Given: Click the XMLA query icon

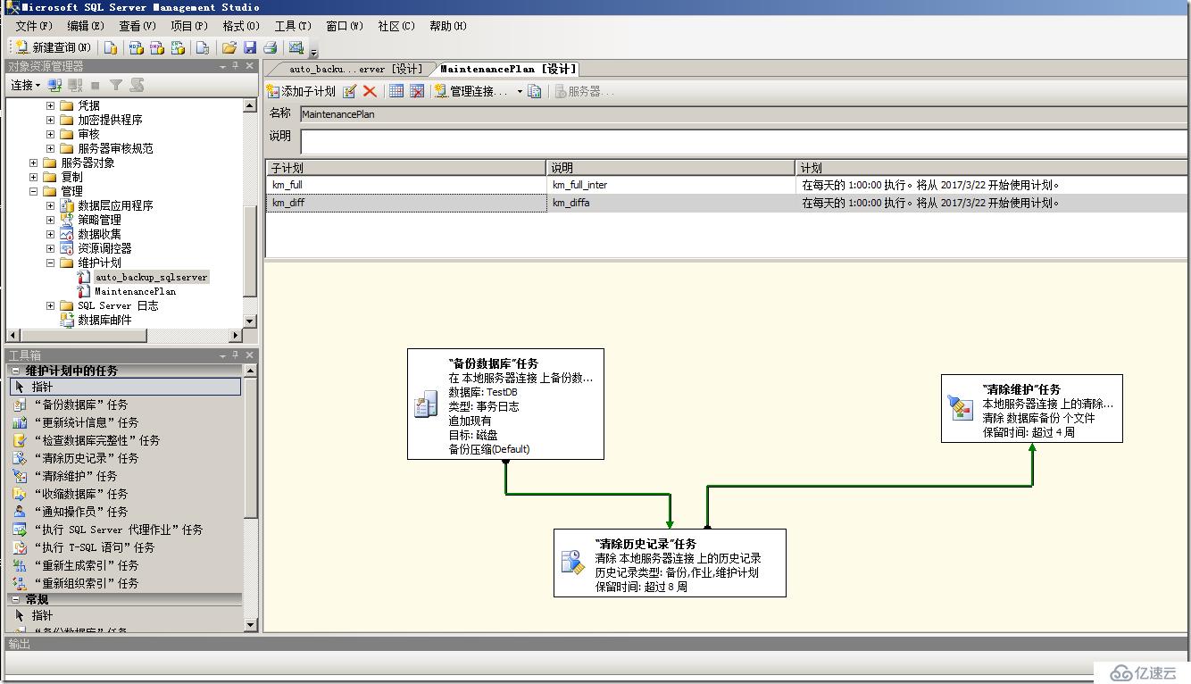Looking at the screenshot, I should pyautogui.click(x=178, y=47).
